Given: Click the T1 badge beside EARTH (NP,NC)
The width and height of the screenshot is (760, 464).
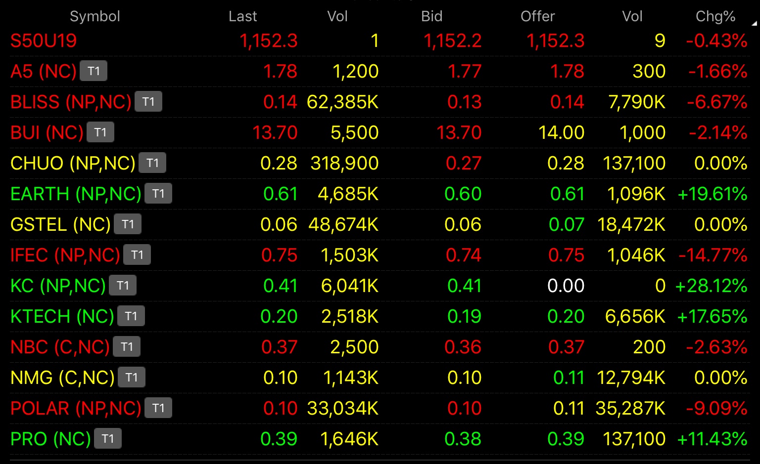Looking at the screenshot, I should click(x=158, y=194).
